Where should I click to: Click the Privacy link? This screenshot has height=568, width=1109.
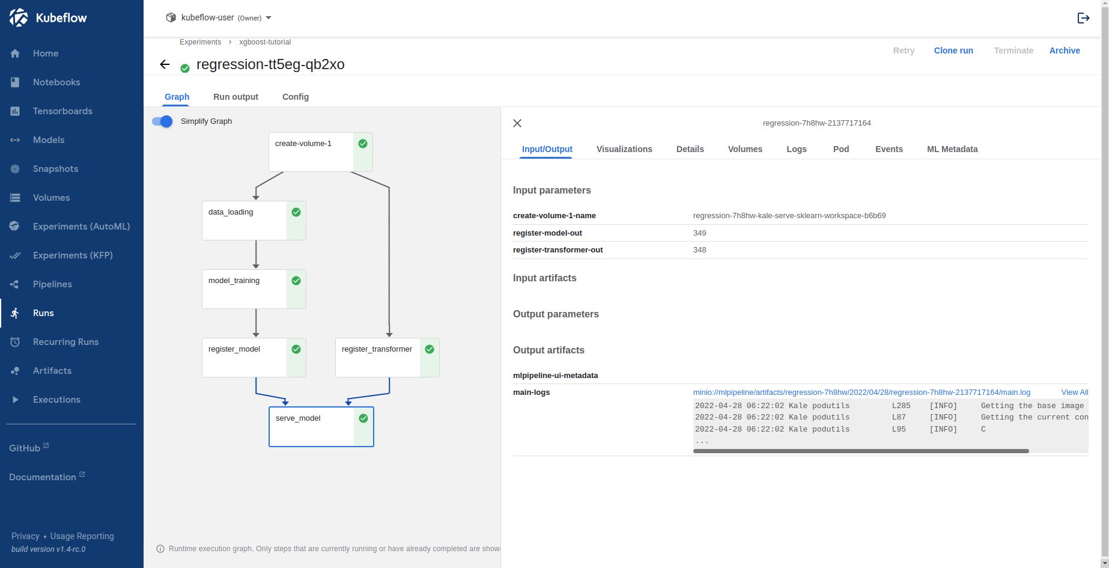click(x=25, y=536)
